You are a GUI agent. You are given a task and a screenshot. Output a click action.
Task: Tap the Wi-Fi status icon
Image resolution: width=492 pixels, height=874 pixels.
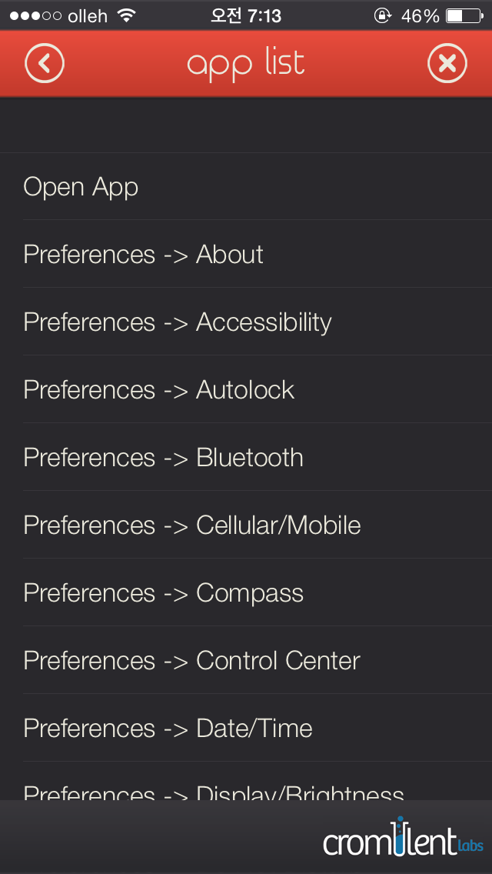click(x=128, y=15)
